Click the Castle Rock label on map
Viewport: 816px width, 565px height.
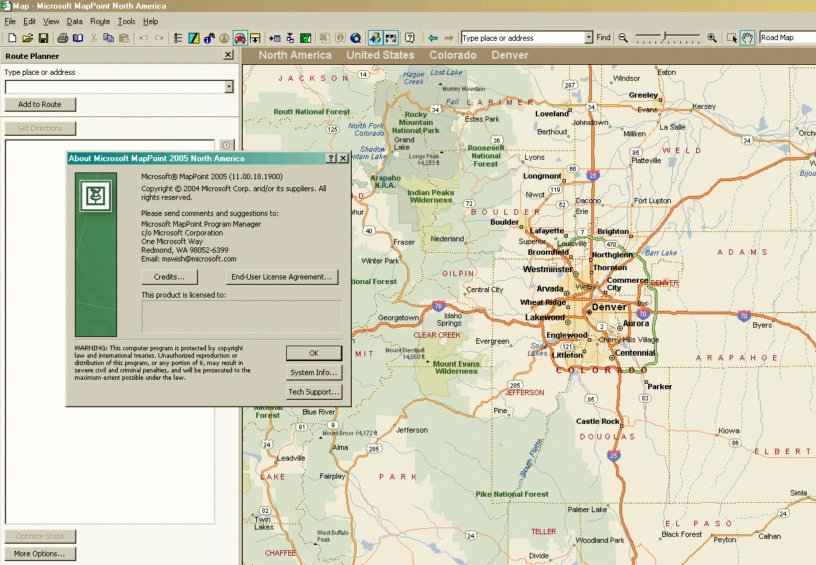click(x=598, y=421)
